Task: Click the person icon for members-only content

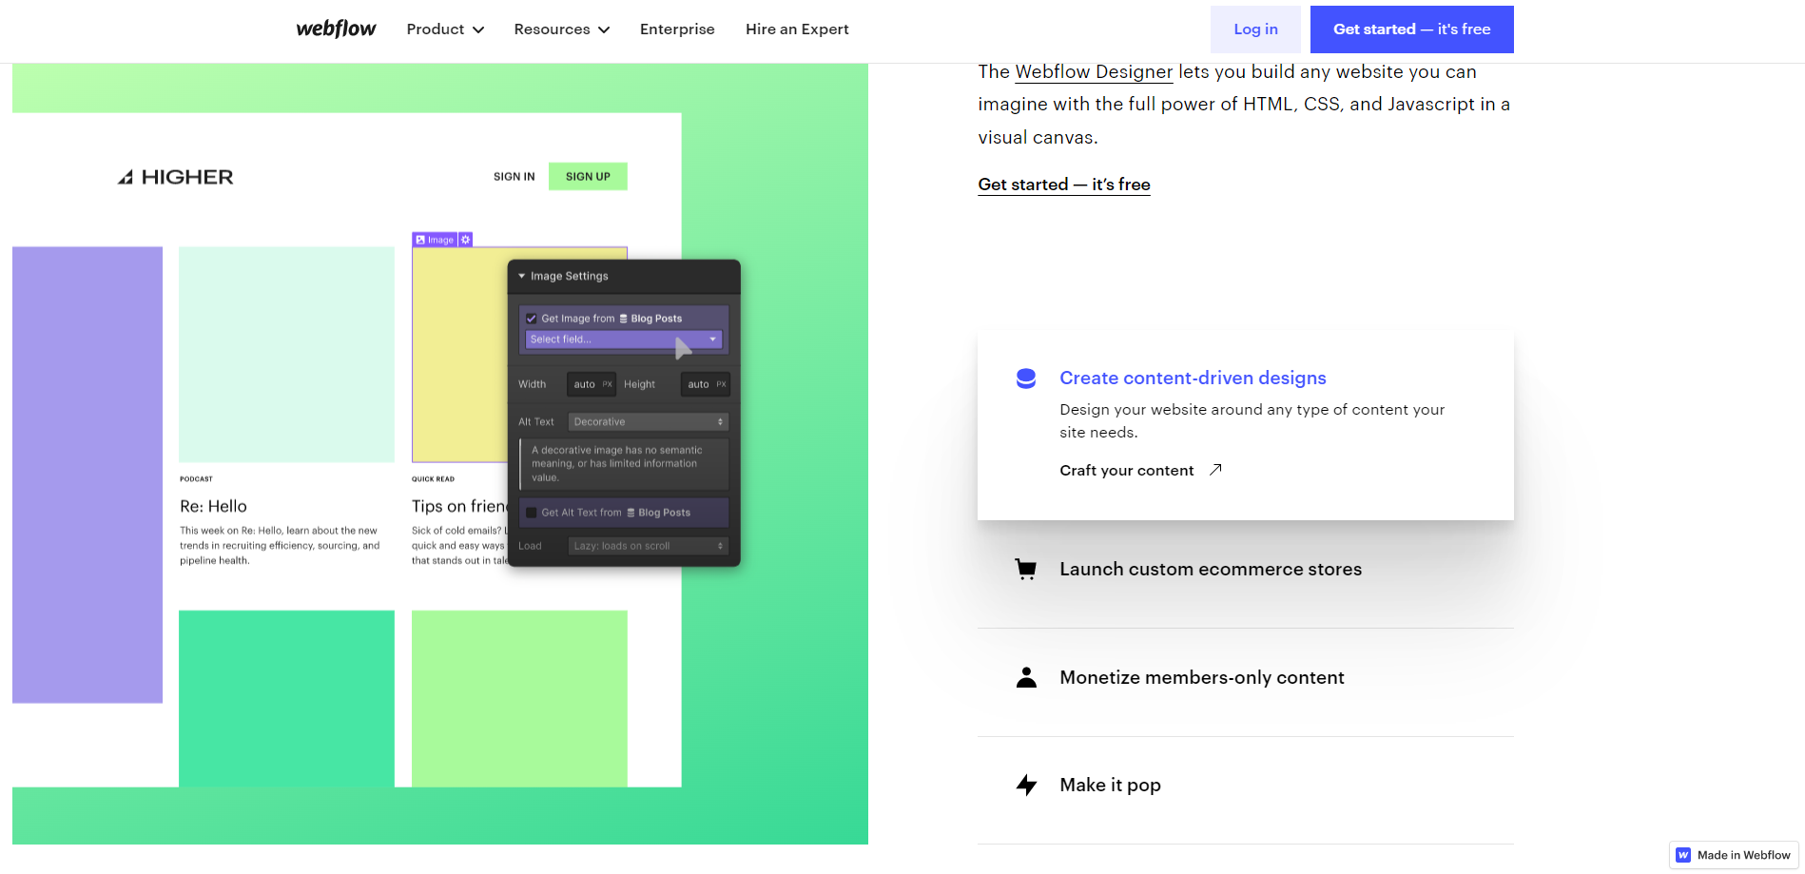Action: click(1026, 677)
